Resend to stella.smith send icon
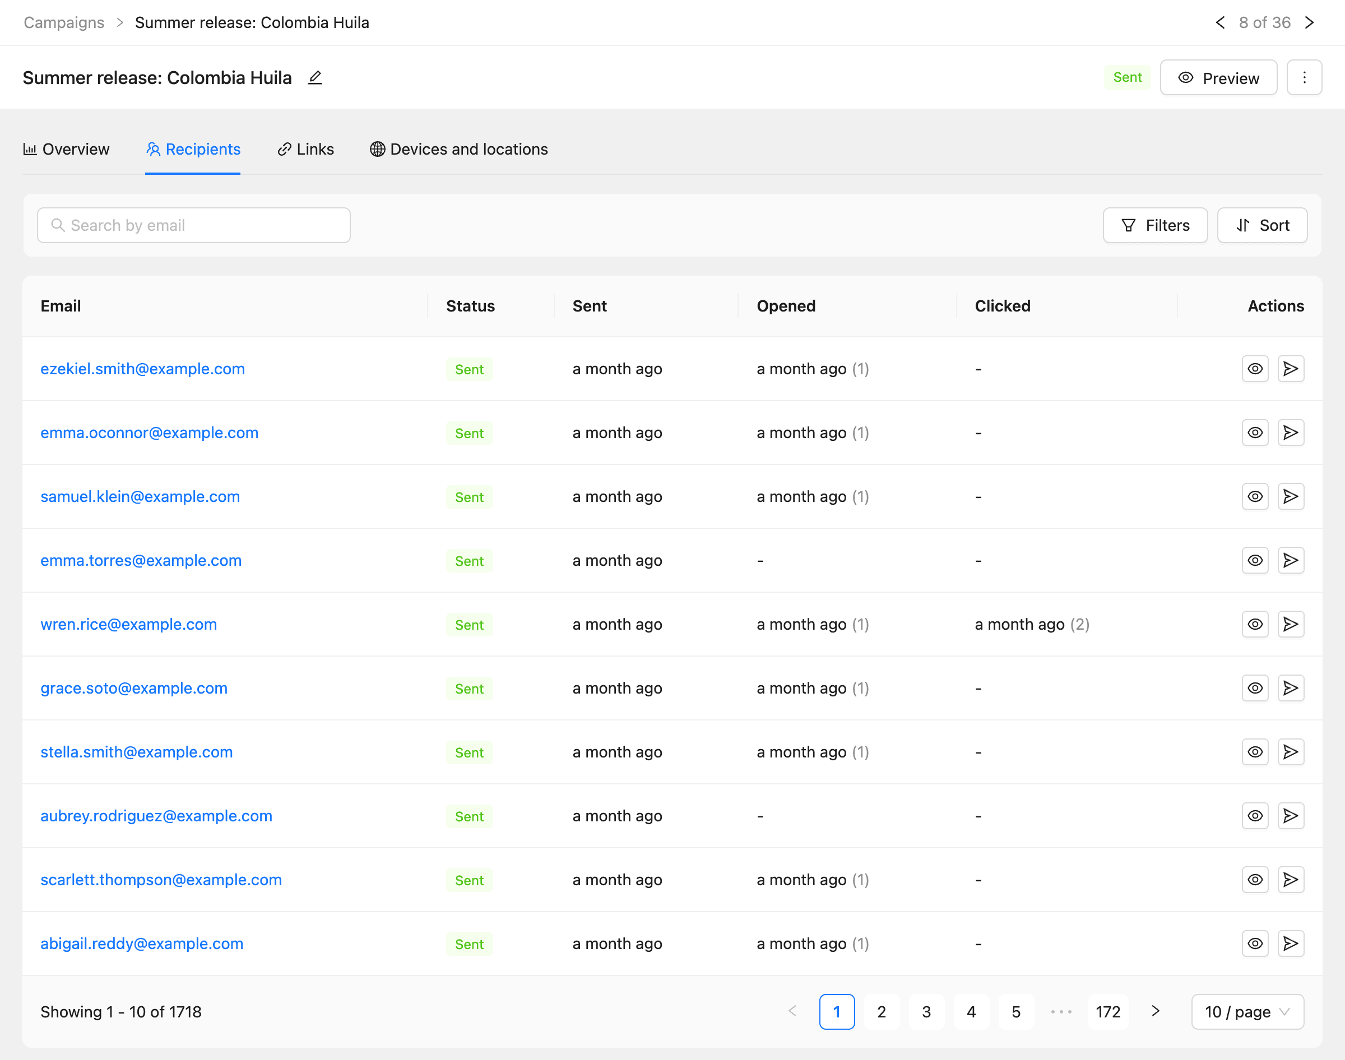The height and width of the screenshot is (1060, 1345). point(1291,752)
